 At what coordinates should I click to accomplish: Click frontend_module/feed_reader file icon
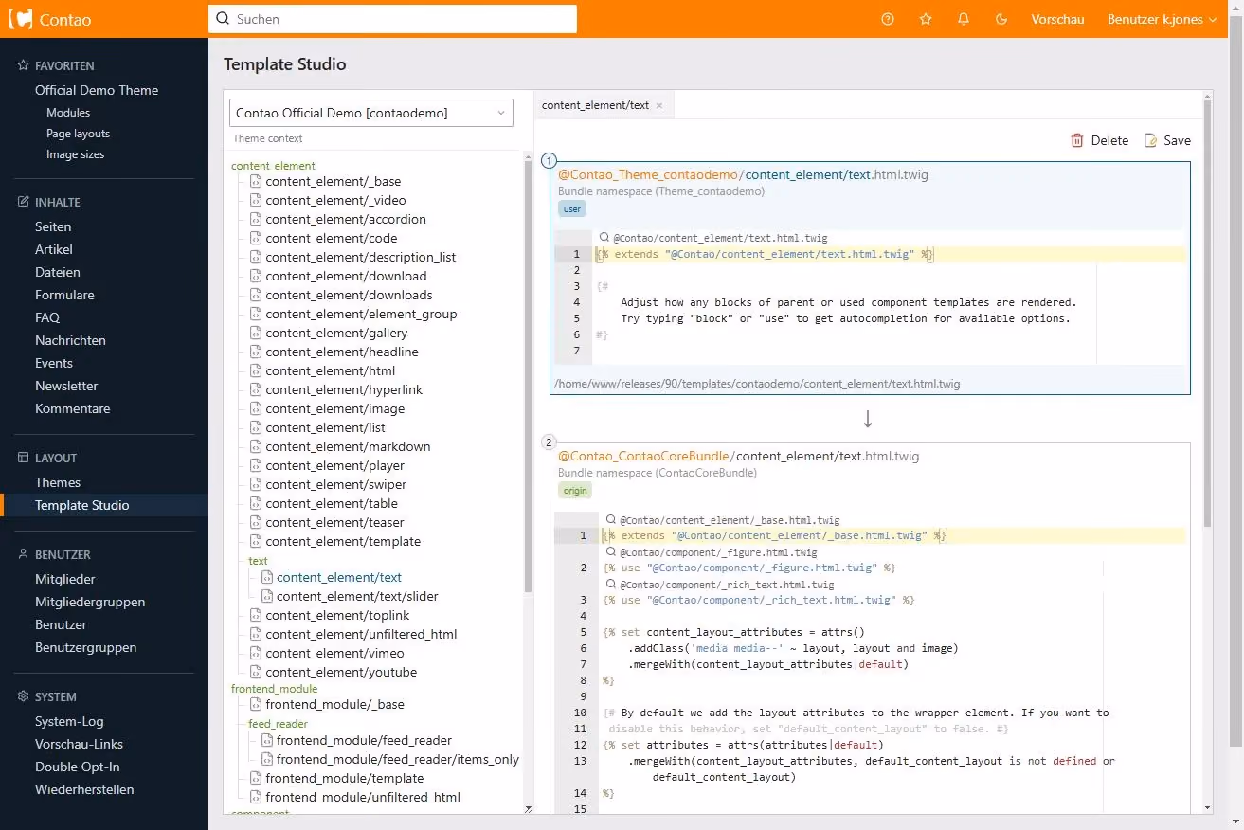pyautogui.click(x=267, y=740)
